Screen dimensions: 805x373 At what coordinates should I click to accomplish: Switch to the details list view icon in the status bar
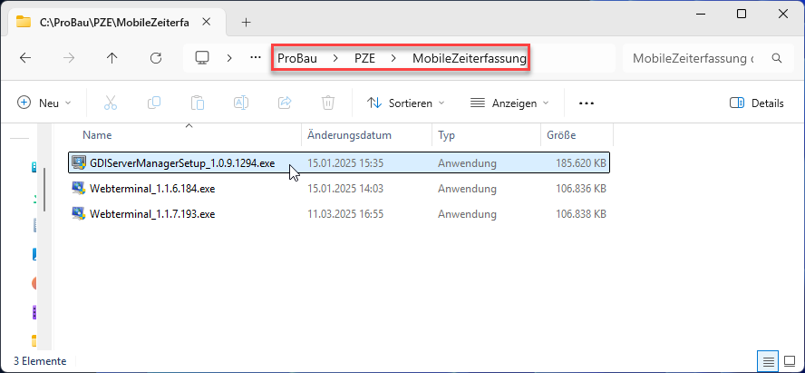point(768,361)
